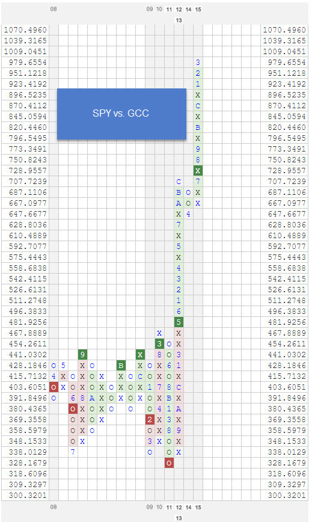
Task: Select the 13 year label under the top header
Action: [x=179, y=20]
